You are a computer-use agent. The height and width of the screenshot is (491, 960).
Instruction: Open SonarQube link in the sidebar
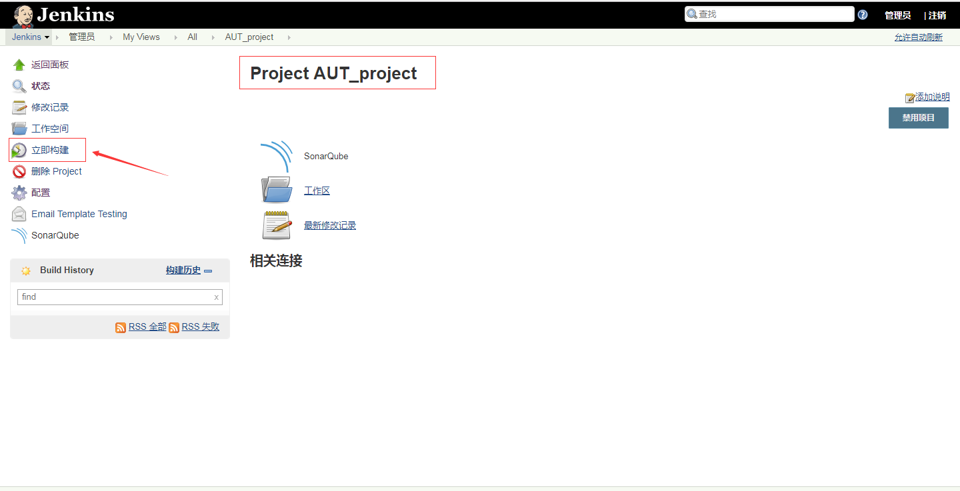coord(55,235)
